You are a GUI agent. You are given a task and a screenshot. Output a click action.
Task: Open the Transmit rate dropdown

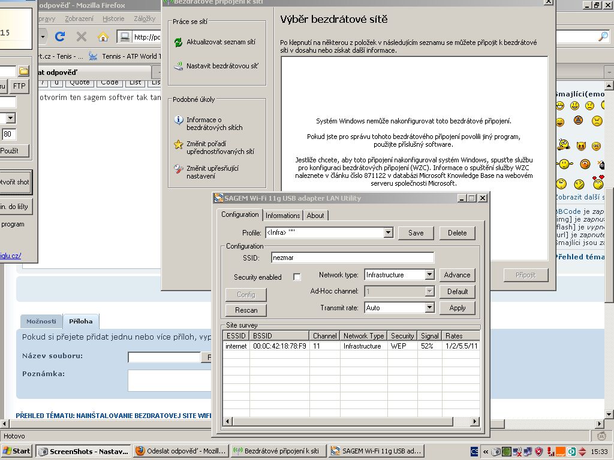tap(429, 308)
